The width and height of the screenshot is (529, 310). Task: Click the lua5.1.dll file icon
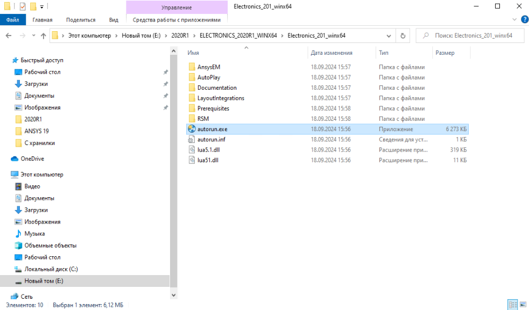pyautogui.click(x=192, y=149)
